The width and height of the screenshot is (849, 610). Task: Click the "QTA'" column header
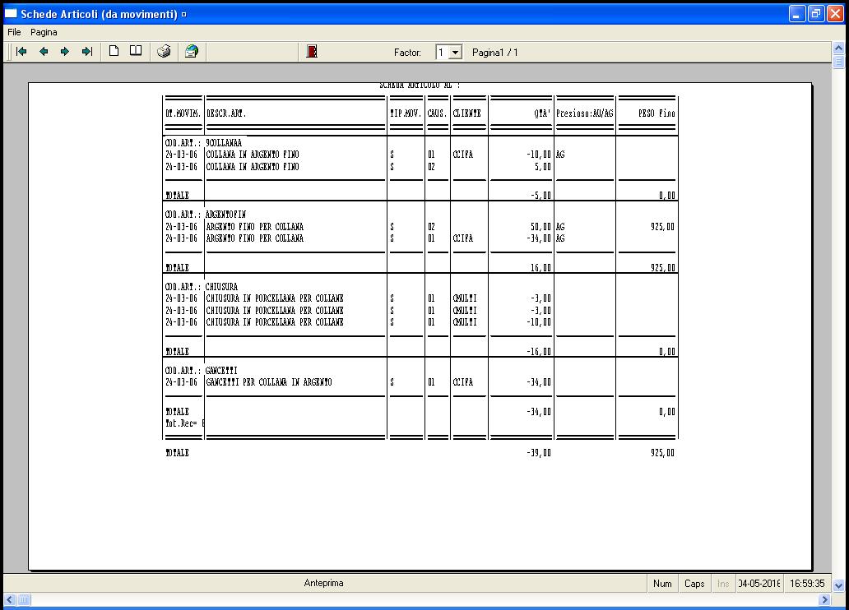pos(542,113)
